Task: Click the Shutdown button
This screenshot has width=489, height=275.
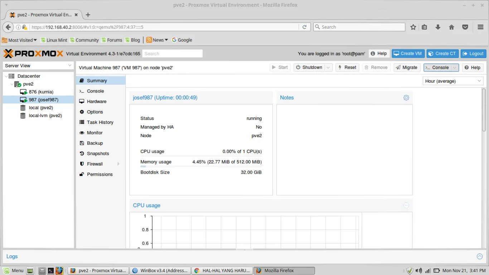Action: (309, 67)
